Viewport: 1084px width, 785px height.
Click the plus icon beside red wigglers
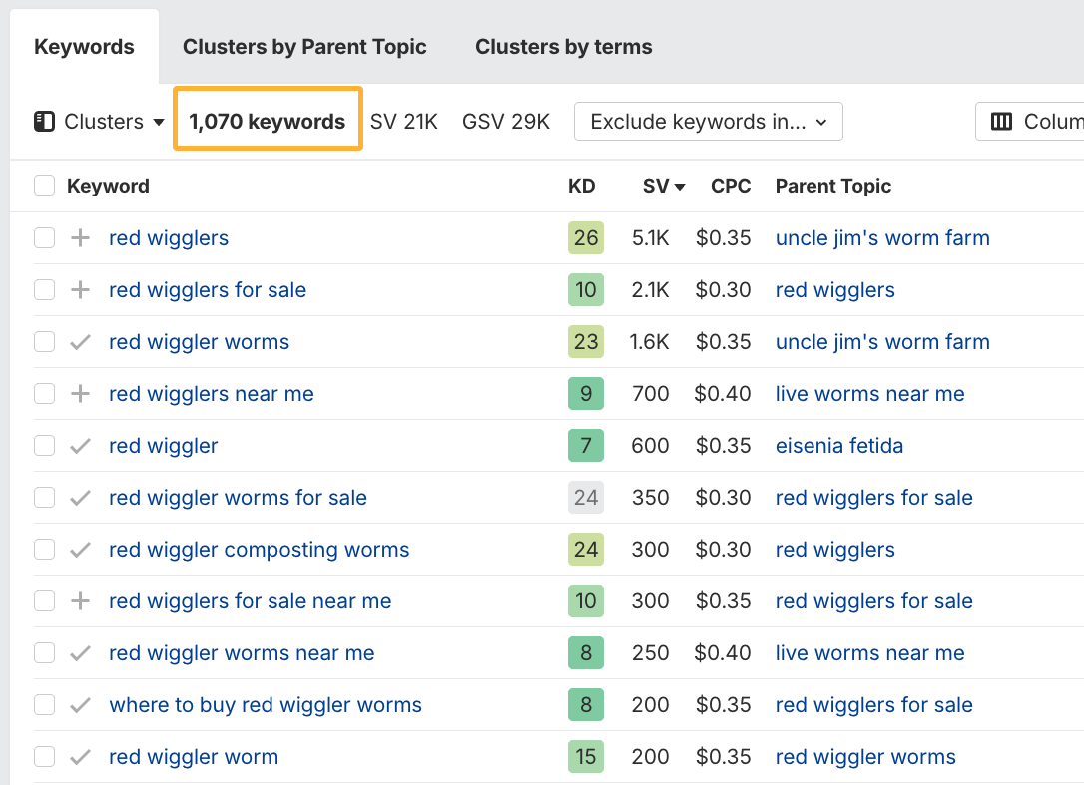(81, 237)
